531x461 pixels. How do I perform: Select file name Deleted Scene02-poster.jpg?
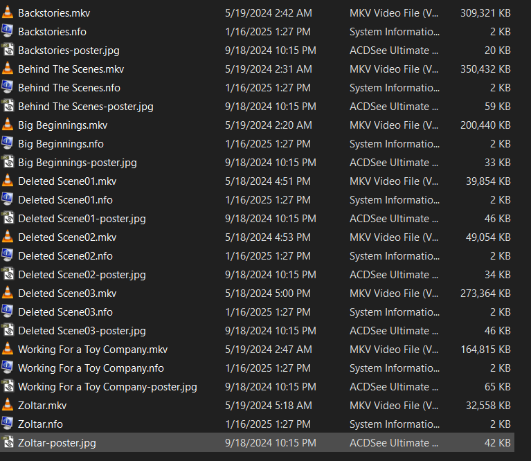(x=82, y=275)
